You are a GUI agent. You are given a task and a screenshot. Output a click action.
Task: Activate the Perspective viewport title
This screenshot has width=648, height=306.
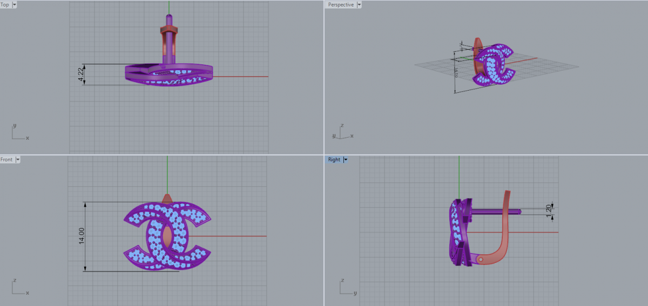coord(341,4)
